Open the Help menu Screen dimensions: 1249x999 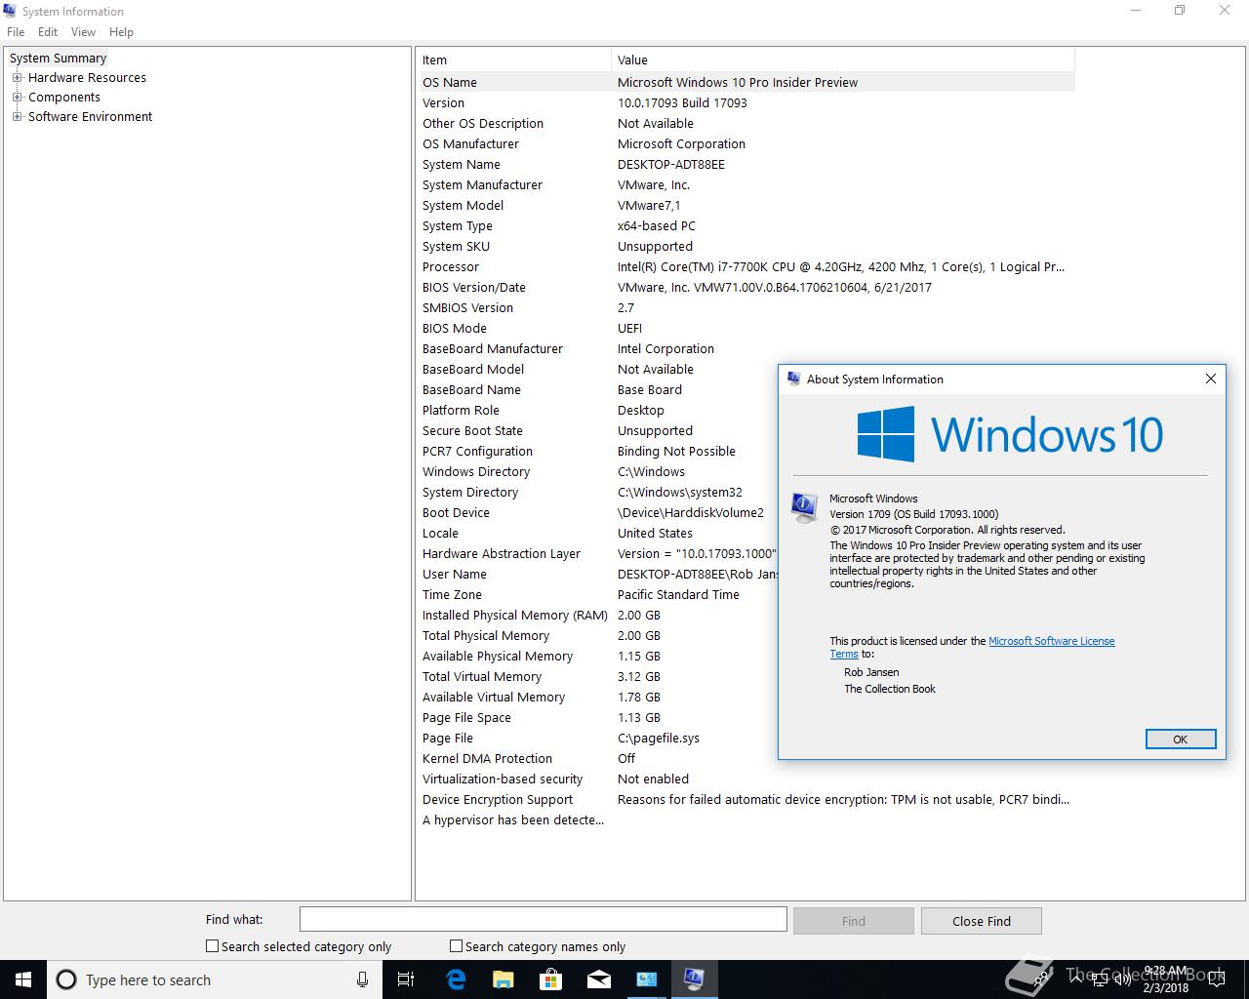pyautogui.click(x=121, y=32)
